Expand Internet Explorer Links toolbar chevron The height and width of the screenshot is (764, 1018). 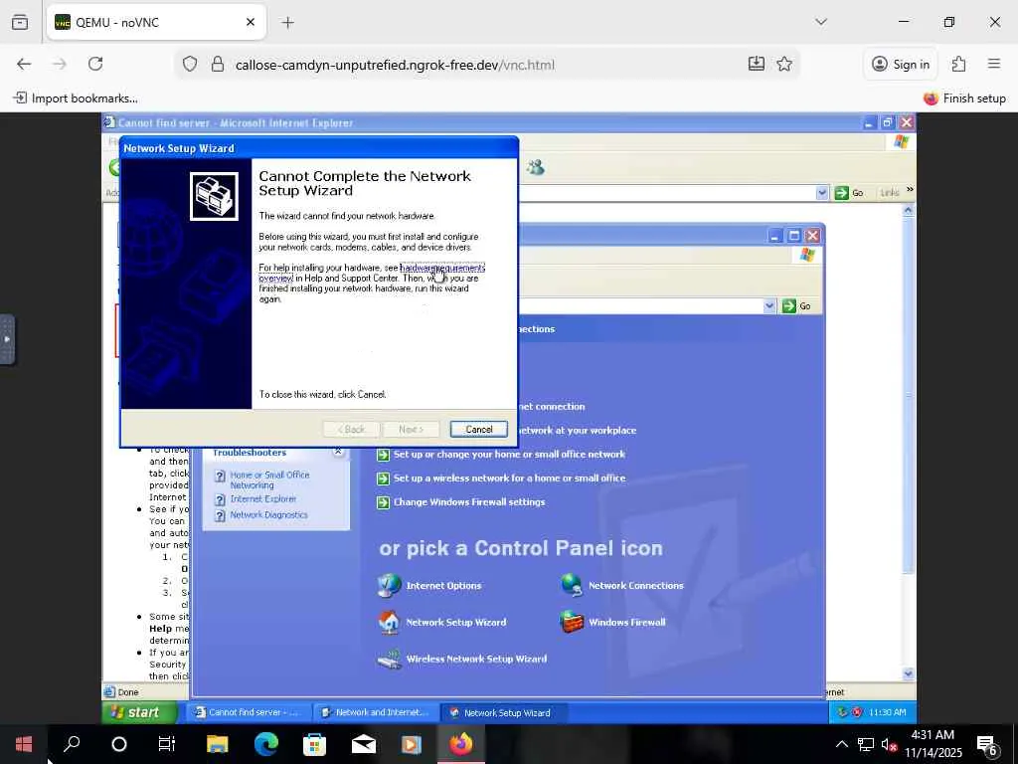tap(910, 190)
